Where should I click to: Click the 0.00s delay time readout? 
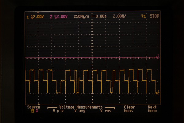pos(101,17)
